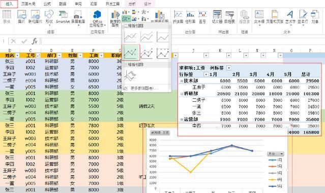Click the formula bar input field
This screenshot has height=193, width=325.
pos(183,41)
